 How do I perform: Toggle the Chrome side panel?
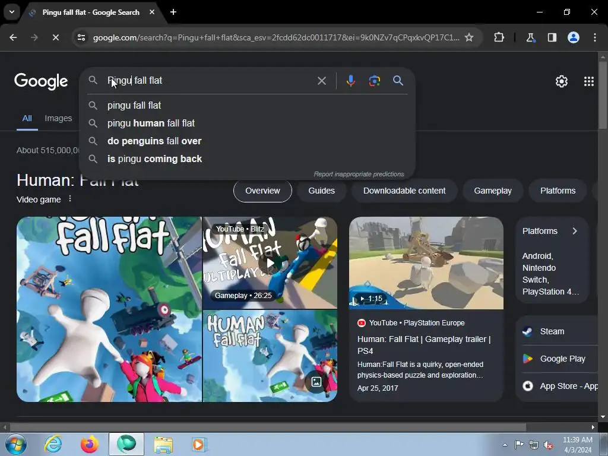coord(552,37)
